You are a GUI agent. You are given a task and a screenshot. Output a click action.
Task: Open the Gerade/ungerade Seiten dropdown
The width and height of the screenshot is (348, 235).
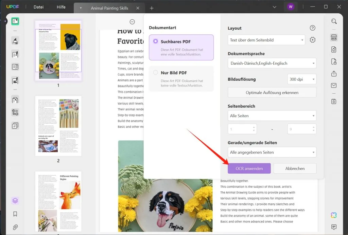point(272,152)
